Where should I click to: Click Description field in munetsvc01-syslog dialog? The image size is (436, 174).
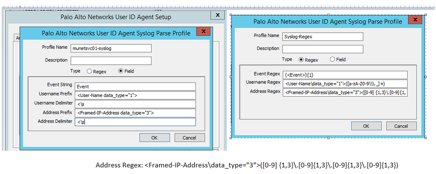[x=111, y=60]
